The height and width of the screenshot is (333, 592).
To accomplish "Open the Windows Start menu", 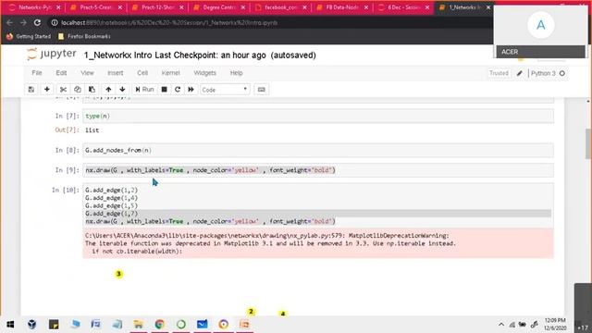I will pyautogui.click(x=10, y=325).
